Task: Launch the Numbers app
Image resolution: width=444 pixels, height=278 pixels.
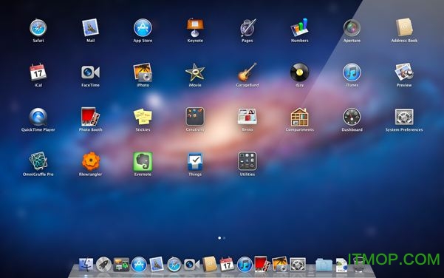Action: pyautogui.click(x=300, y=27)
